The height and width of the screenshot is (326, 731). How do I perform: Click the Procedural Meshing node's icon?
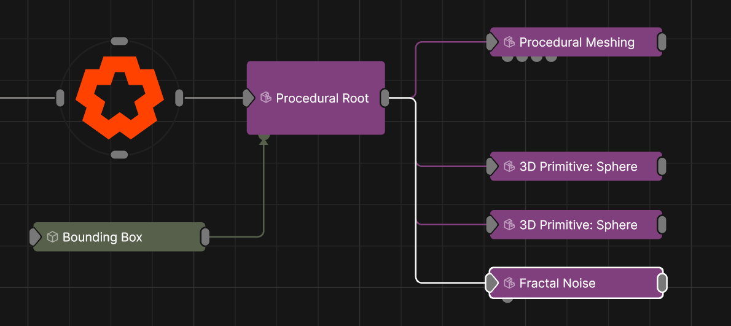[x=509, y=42]
